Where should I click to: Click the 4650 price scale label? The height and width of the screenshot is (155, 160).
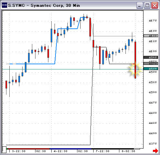(153, 31)
